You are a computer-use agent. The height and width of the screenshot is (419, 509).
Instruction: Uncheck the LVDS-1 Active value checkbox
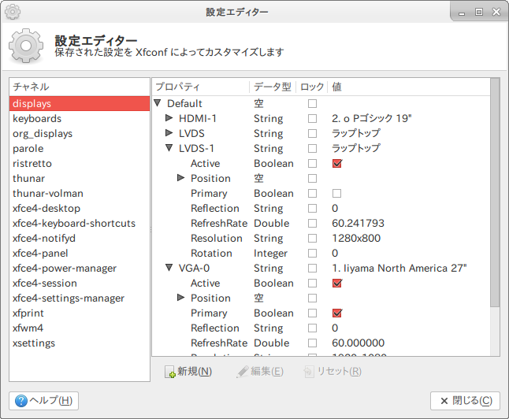(x=337, y=164)
